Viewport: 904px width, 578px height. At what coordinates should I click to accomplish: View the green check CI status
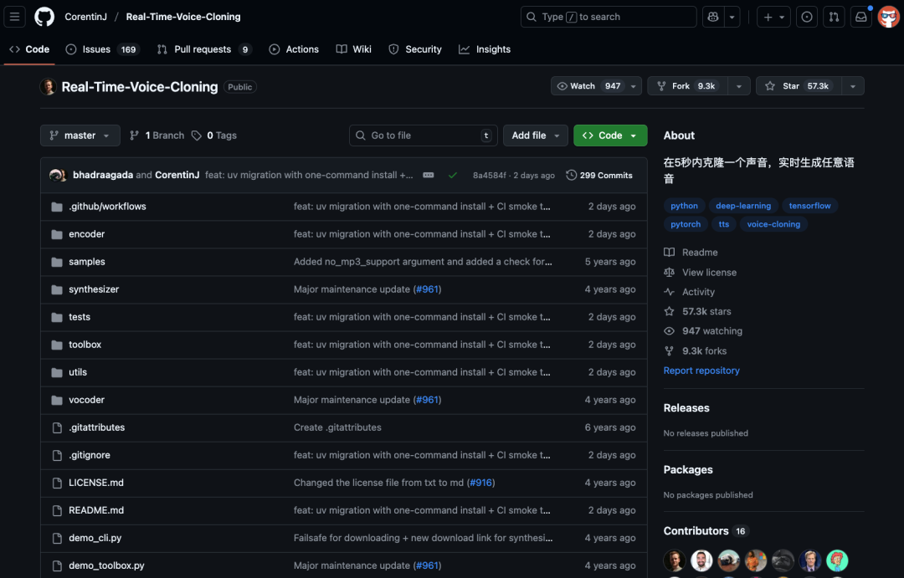point(453,175)
